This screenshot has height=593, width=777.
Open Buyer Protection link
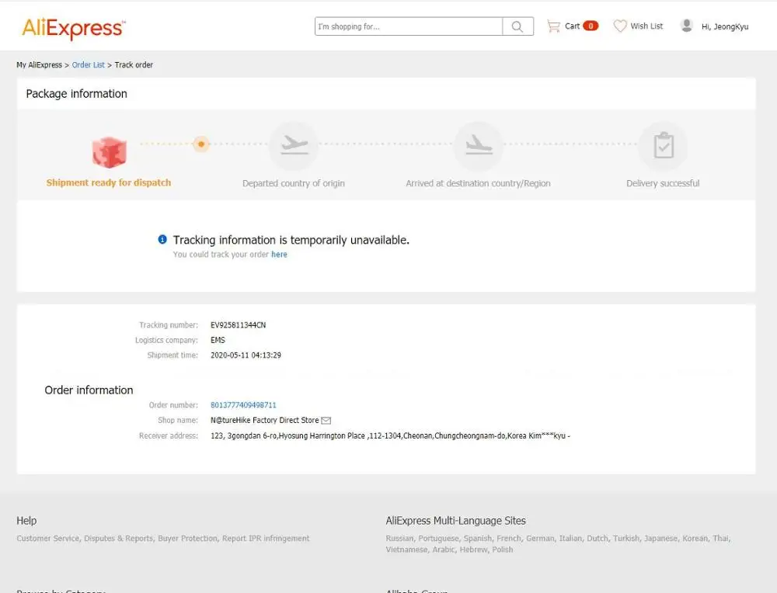(x=188, y=538)
